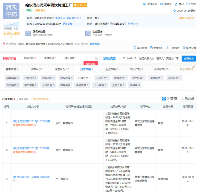Select the 环保处罚 0 filter
Image resolution: width=197 pixels, height=194 pixels.
(x=102, y=78)
